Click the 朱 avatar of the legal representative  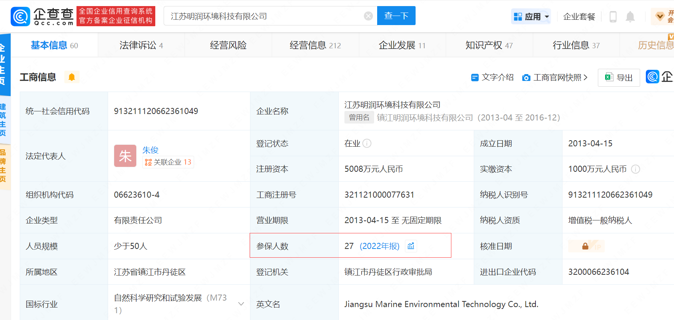click(125, 156)
